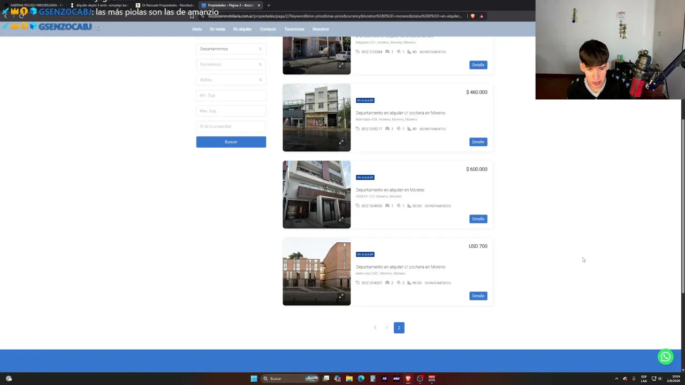
Task: Open Detalle for the belgrano 251 listing
Action: (478, 65)
